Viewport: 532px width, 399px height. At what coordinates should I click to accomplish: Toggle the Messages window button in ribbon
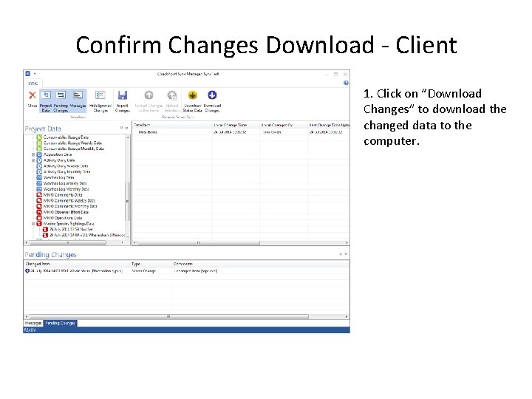tap(78, 100)
